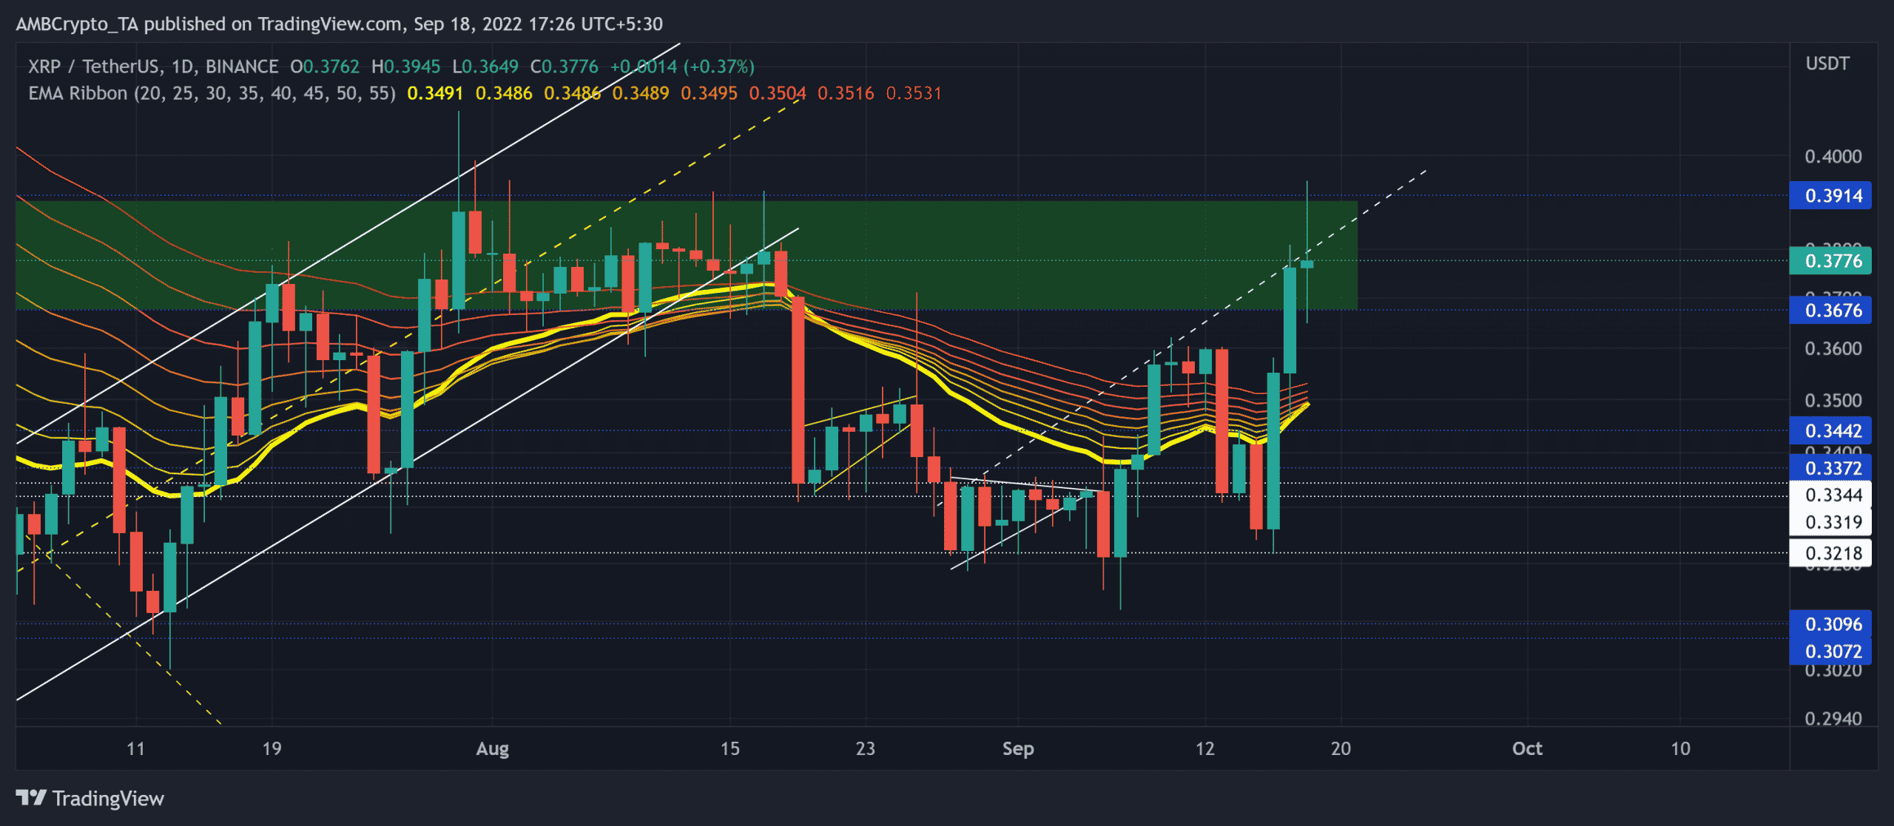Click the AMBCrypto_TA published header text

point(339,24)
